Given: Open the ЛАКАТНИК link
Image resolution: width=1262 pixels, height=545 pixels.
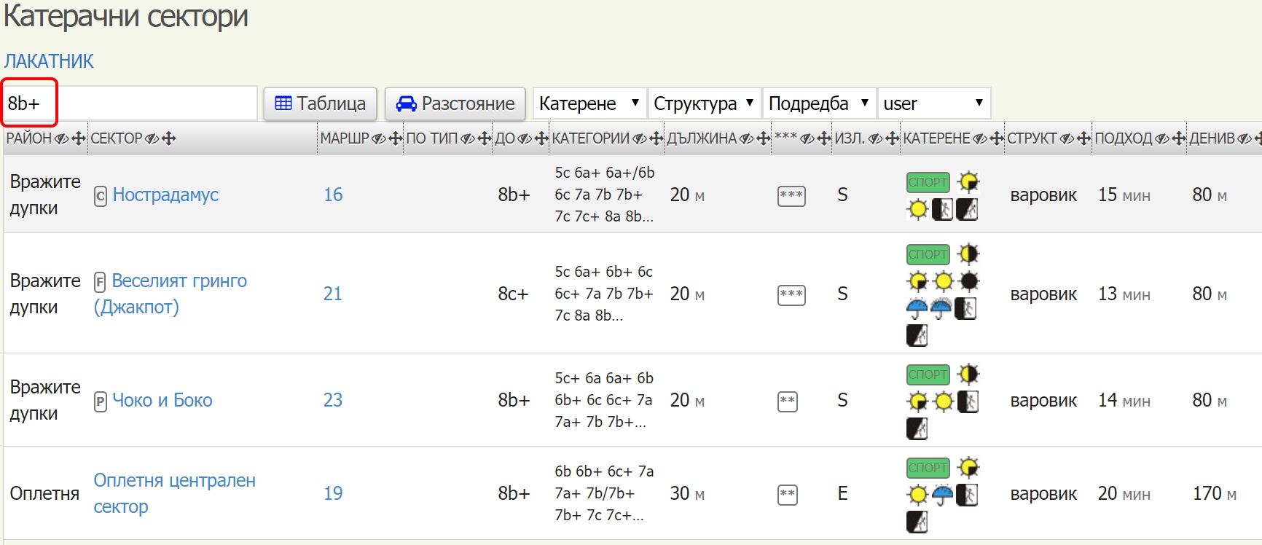Looking at the screenshot, I should coord(49,61).
